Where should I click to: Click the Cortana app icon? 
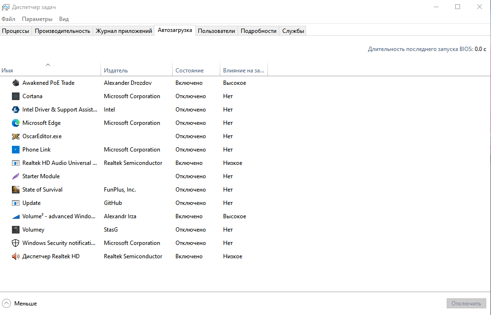(x=16, y=96)
